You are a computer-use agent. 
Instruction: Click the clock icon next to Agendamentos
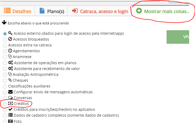pyautogui.click(x=10, y=51)
